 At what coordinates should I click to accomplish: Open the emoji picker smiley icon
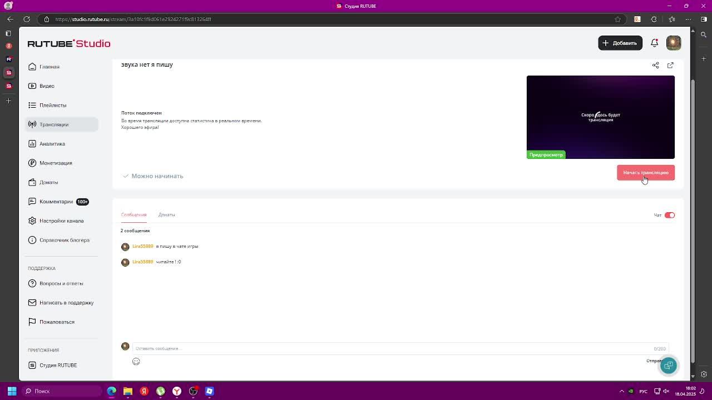pos(136,362)
